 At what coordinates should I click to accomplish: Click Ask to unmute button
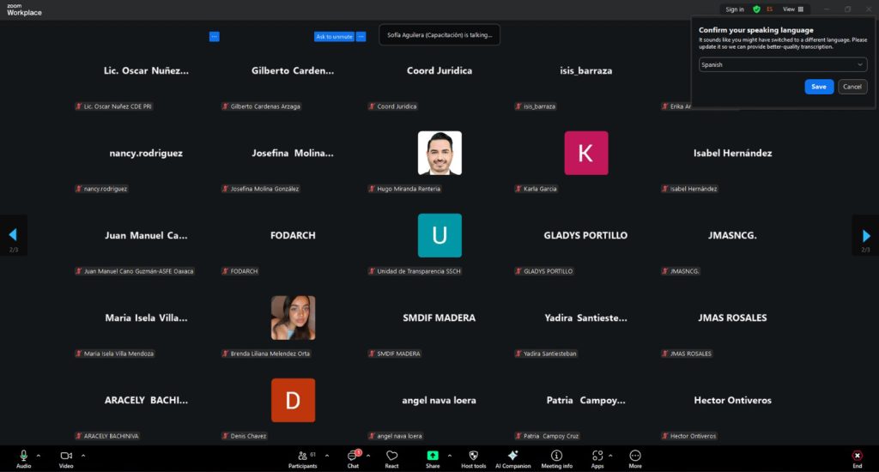pyautogui.click(x=334, y=37)
